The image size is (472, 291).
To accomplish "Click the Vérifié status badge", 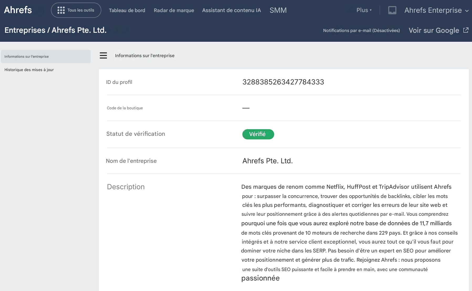I will pyautogui.click(x=258, y=134).
